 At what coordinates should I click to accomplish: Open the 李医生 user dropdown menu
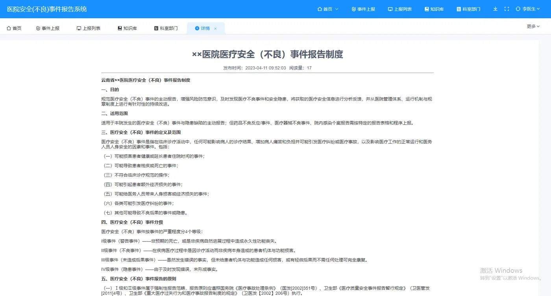pos(529,9)
